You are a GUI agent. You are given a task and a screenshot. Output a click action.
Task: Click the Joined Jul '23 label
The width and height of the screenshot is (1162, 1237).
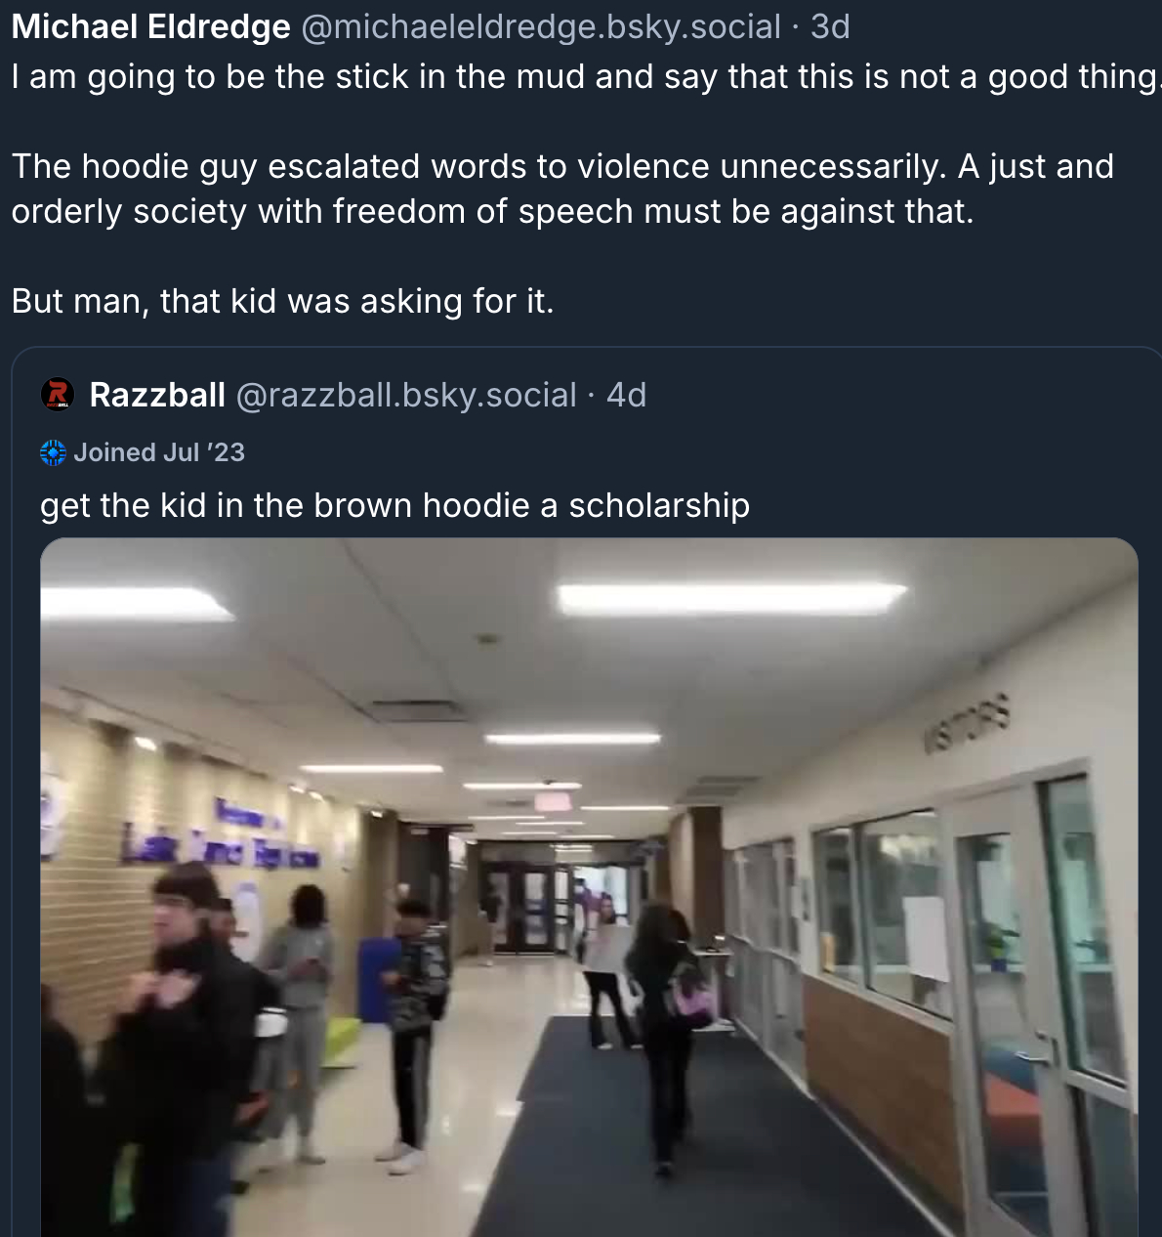click(x=159, y=452)
